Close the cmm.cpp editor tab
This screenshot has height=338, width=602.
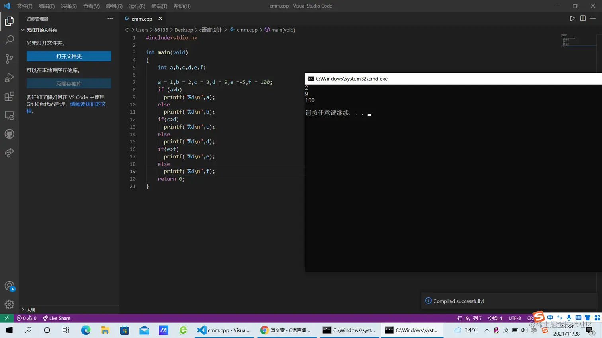pyautogui.click(x=160, y=19)
